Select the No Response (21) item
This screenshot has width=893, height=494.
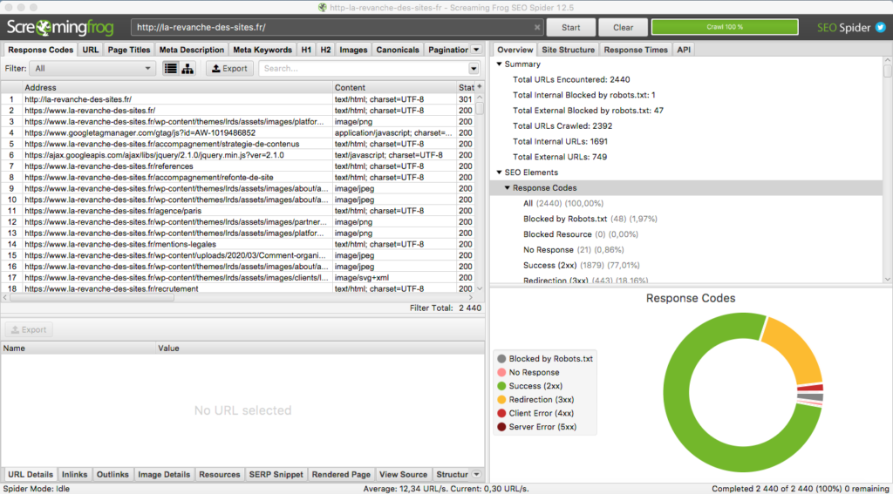(x=574, y=250)
